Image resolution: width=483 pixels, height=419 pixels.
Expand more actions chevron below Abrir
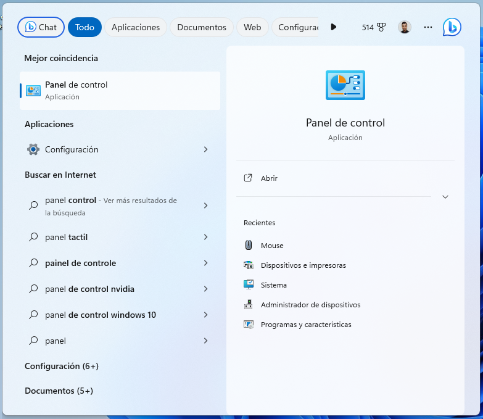[x=445, y=197]
